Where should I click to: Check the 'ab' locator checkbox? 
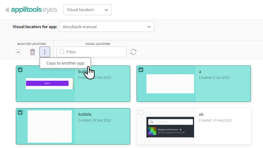[x=141, y=112]
